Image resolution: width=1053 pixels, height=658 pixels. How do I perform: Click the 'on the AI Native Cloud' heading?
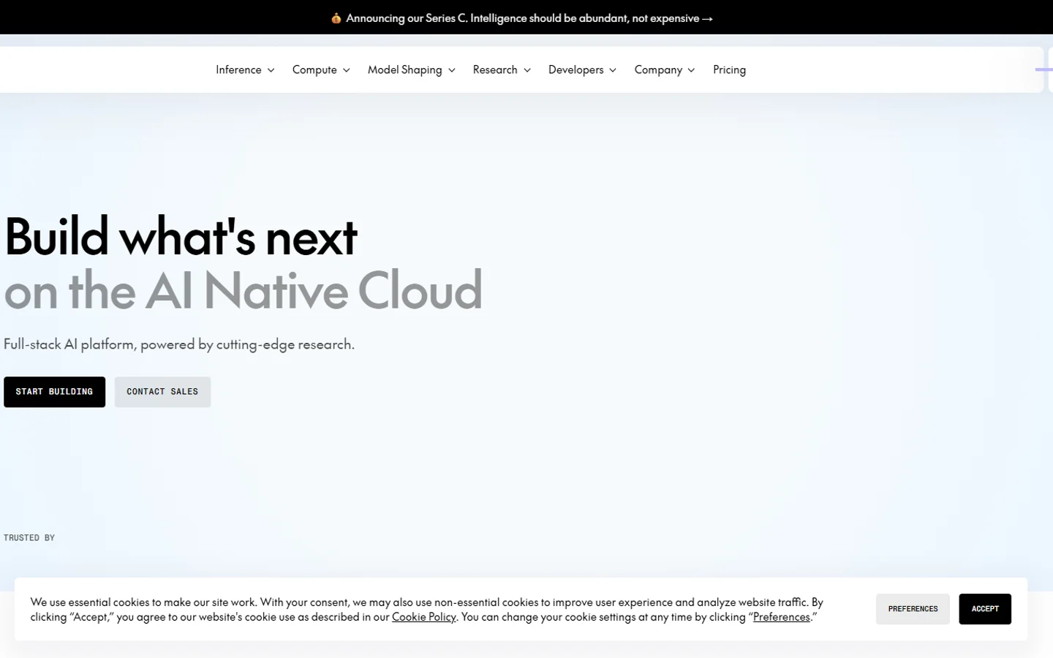point(243,290)
